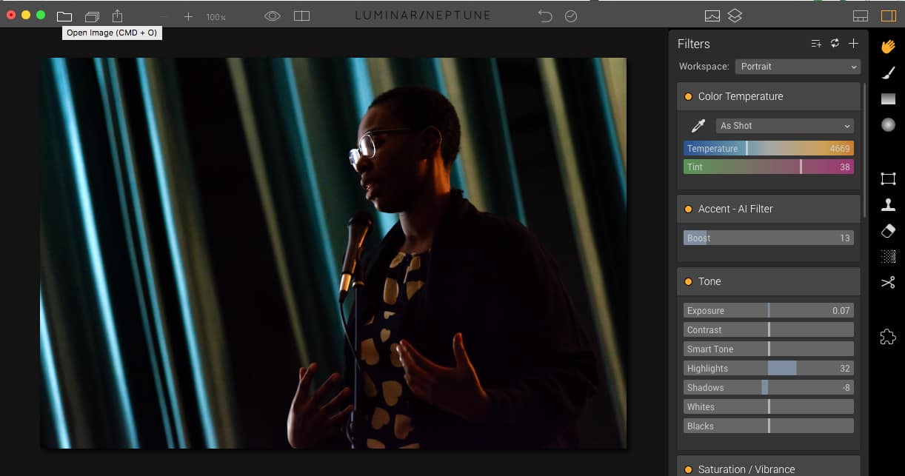Click the Open Image folder button
Viewport: 905px width, 476px height.
point(64,16)
